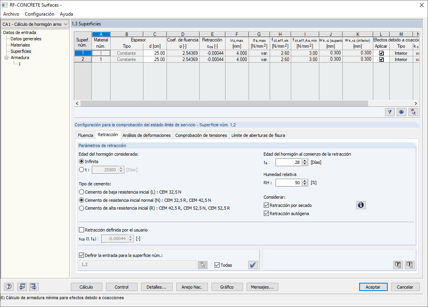The image size is (428, 307).
Task: Switch to Límite de aberturas de fisura tab
Action: 258,135
